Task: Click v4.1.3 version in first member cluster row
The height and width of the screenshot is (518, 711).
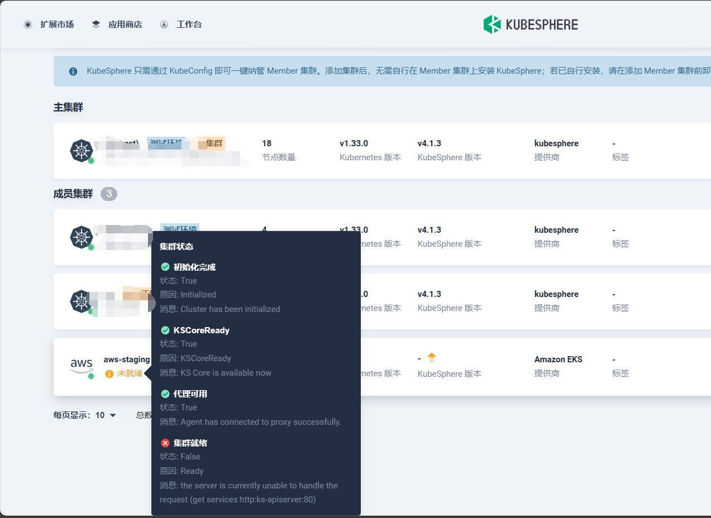Action: tap(430, 230)
